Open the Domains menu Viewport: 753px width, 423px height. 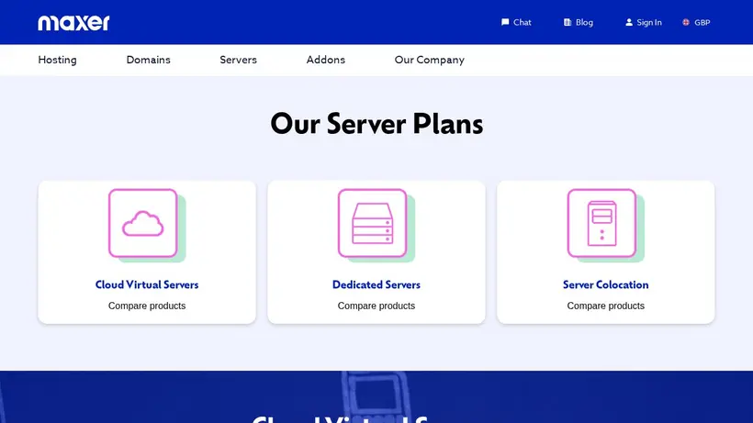point(149,60)
